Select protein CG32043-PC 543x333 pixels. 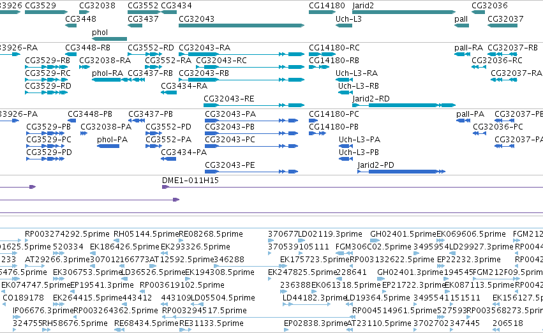coord(230,140)
